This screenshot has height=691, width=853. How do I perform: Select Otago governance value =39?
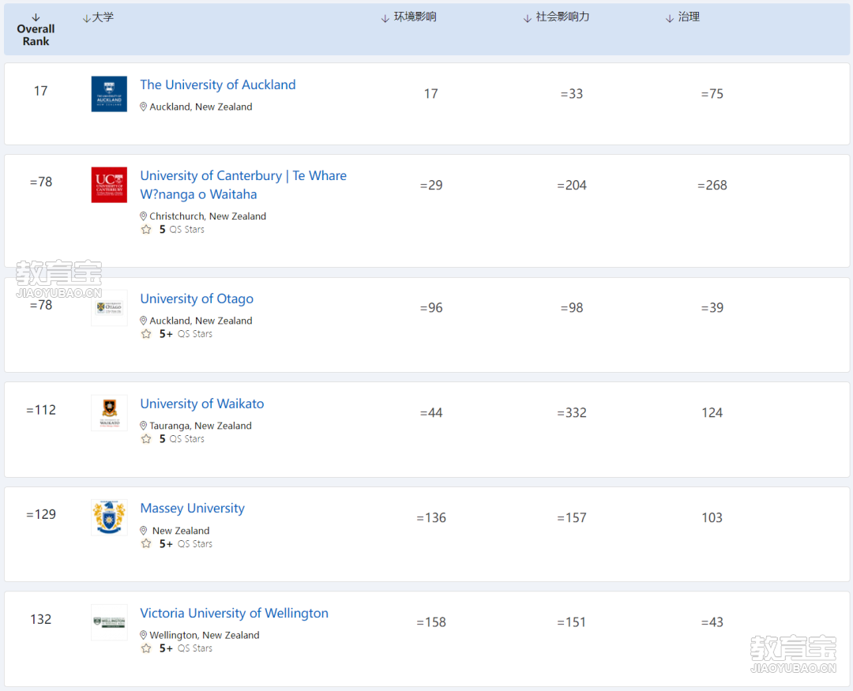712,308
